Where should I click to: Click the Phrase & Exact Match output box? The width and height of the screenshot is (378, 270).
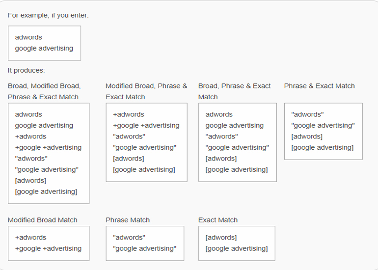tap(324, 132)
